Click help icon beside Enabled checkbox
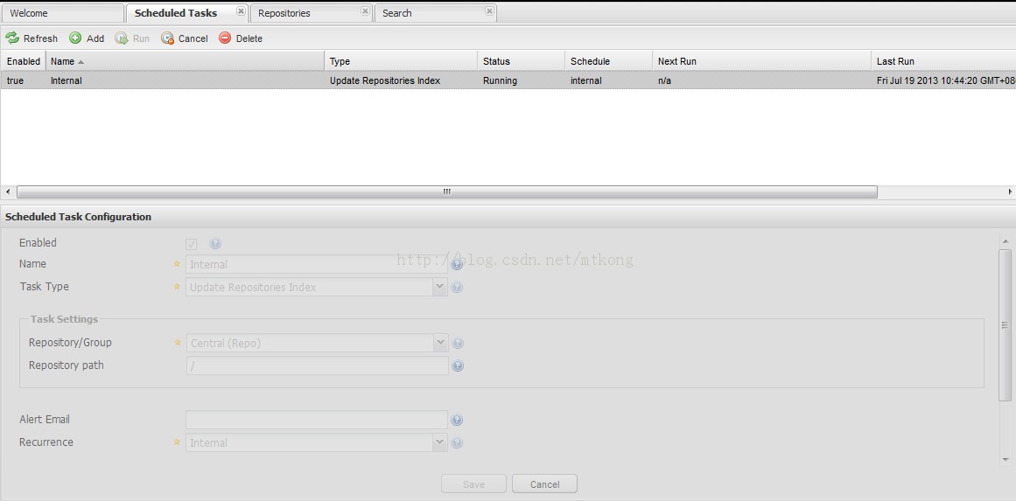1016x501 pixels. pos(215,244)
